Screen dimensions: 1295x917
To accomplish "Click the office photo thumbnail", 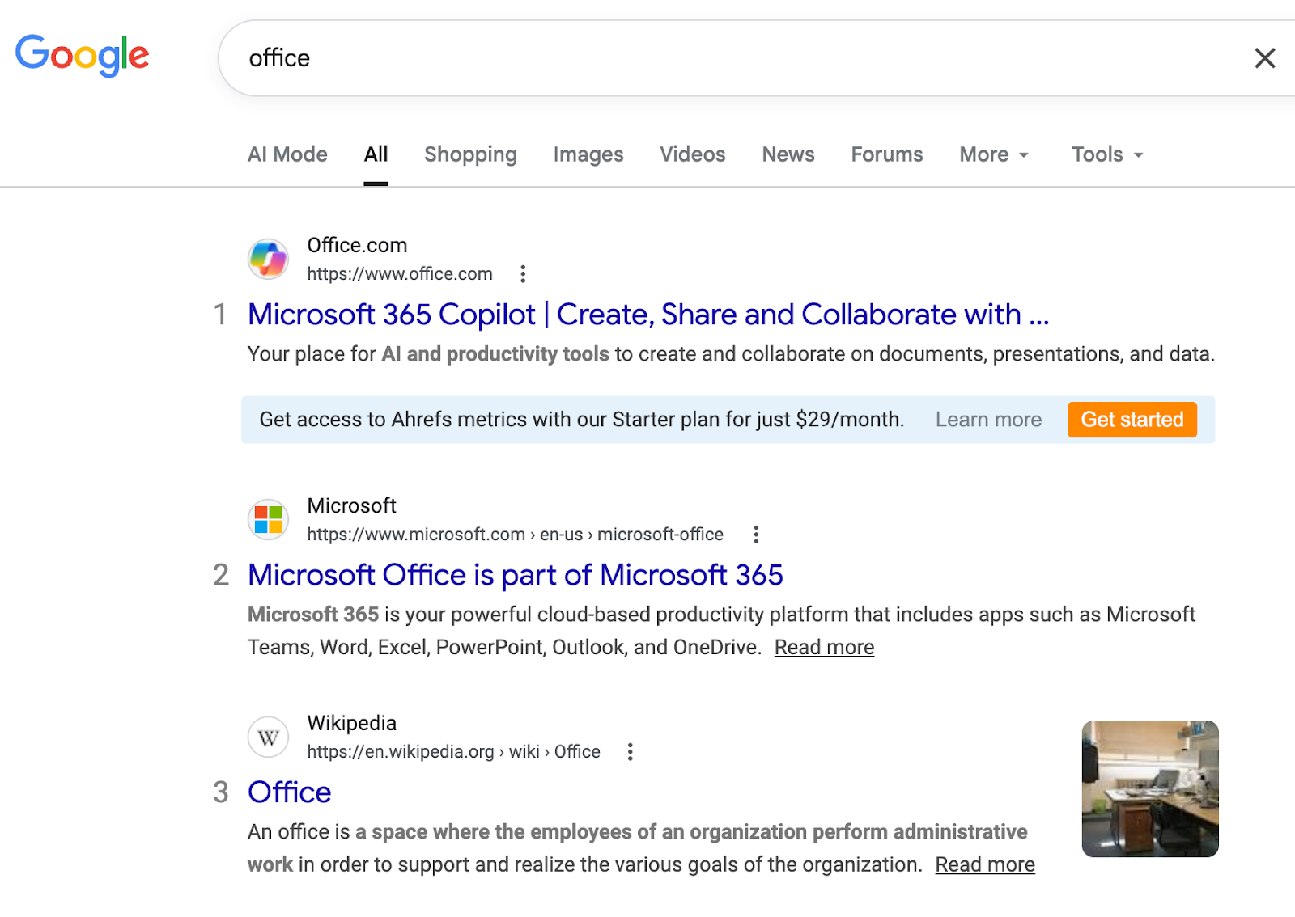I will (1149, 788).
